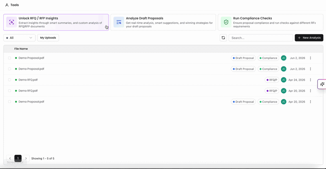This screenshot has height=169, width=326.
Task: Click the refresh icon beside the search box
Action: (223, 38)
